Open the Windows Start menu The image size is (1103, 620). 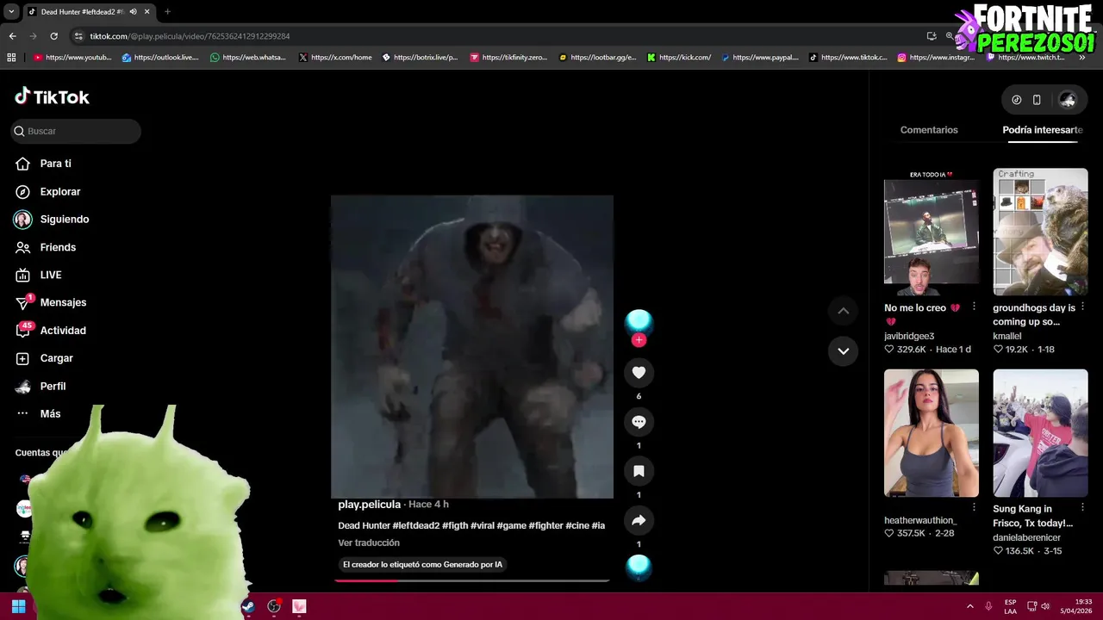[x=18, y=606]
